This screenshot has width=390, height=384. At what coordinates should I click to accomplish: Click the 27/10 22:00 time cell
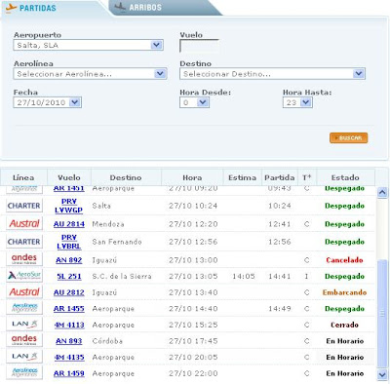193,373
